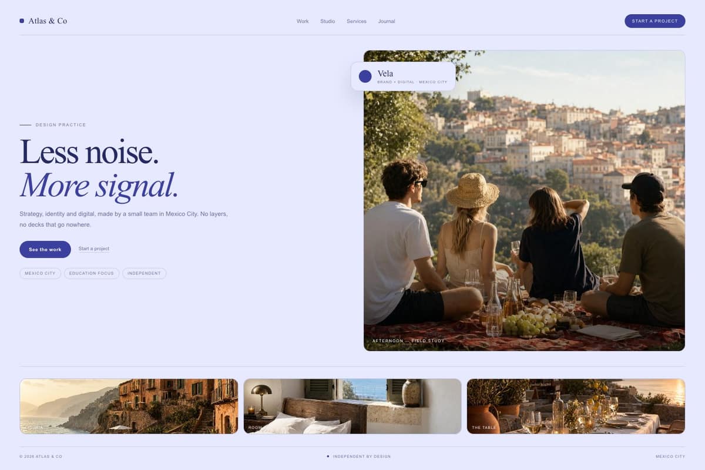
Task: Open the Work menu item
Action: (x=303, y=21)
